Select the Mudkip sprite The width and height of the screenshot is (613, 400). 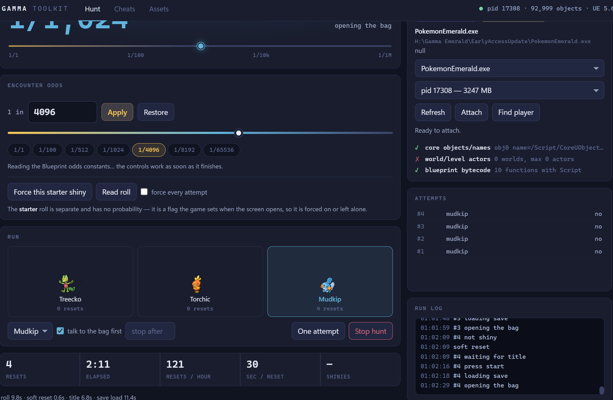[327, 285]
